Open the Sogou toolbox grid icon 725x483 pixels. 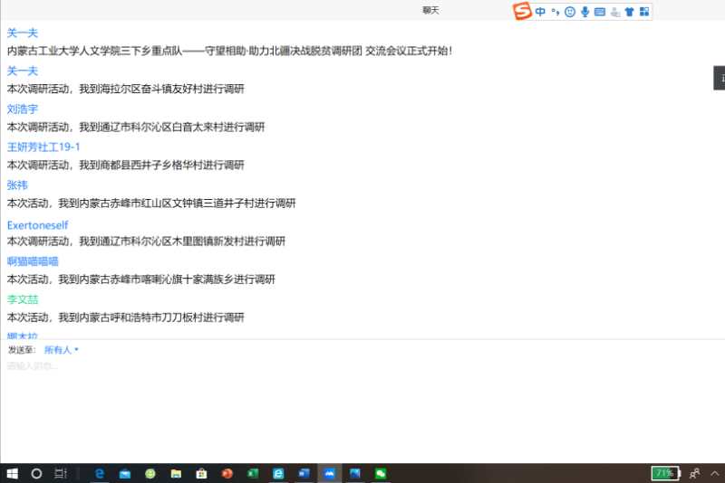point(643,12)
